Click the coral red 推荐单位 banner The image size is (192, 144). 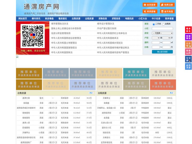tap(163, 85)
